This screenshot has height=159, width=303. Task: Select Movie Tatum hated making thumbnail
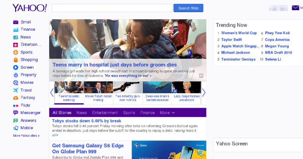click(x=98, y=93)
